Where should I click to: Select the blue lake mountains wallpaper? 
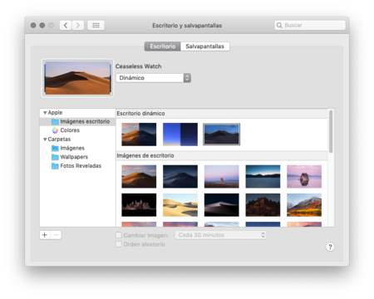point(263,177)
